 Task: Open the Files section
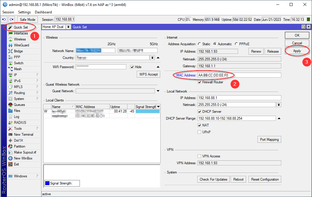pos(17,111)
